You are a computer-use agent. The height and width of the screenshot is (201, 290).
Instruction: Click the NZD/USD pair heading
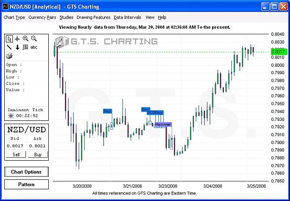26,130
